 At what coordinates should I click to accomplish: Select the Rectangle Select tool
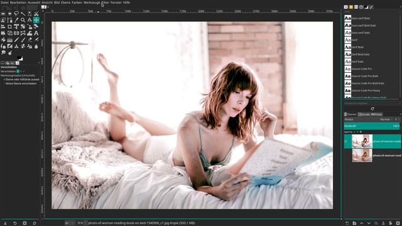coord(3,14)
